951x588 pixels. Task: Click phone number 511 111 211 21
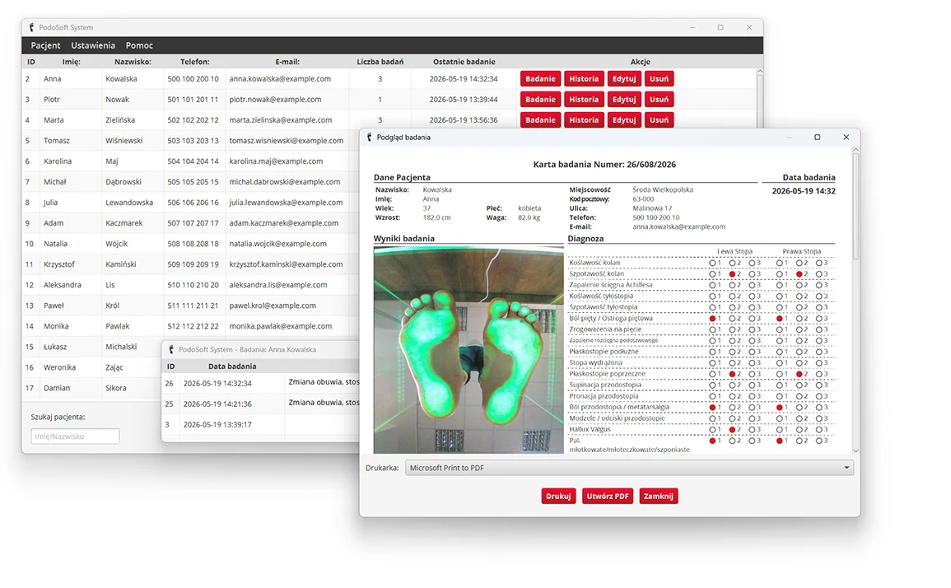point(193,306)
